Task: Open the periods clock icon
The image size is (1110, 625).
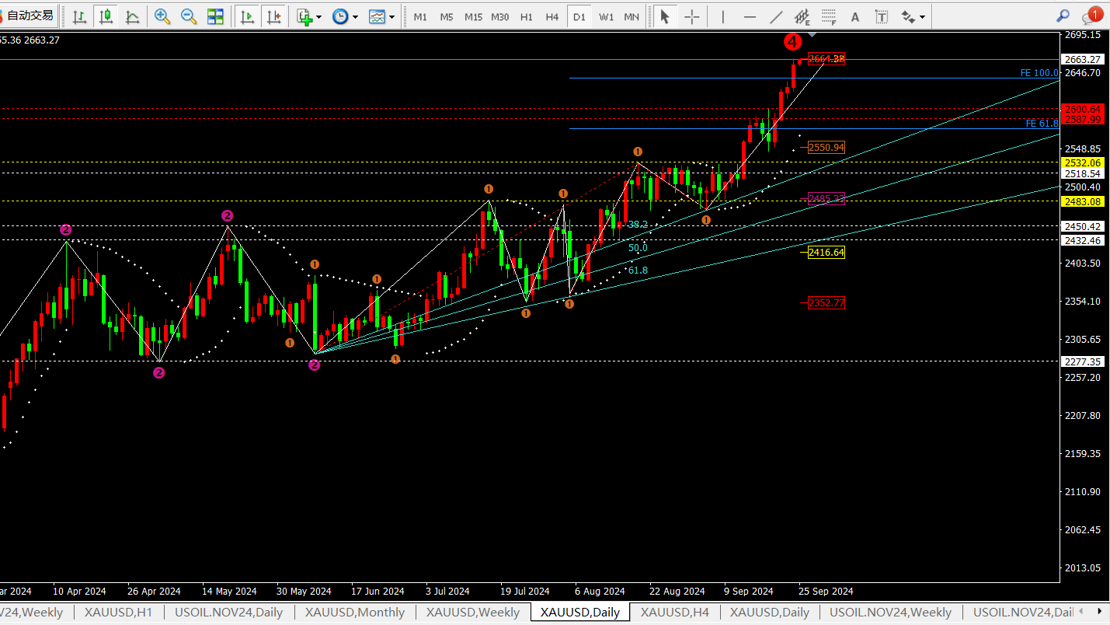Action: tap(340, 16)
